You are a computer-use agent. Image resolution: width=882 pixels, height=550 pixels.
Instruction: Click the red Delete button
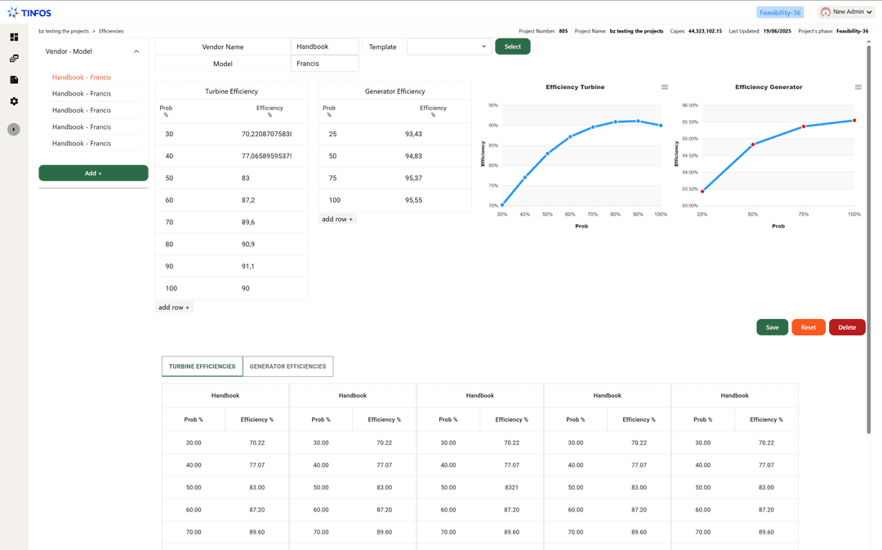click(x=847, y=327)
